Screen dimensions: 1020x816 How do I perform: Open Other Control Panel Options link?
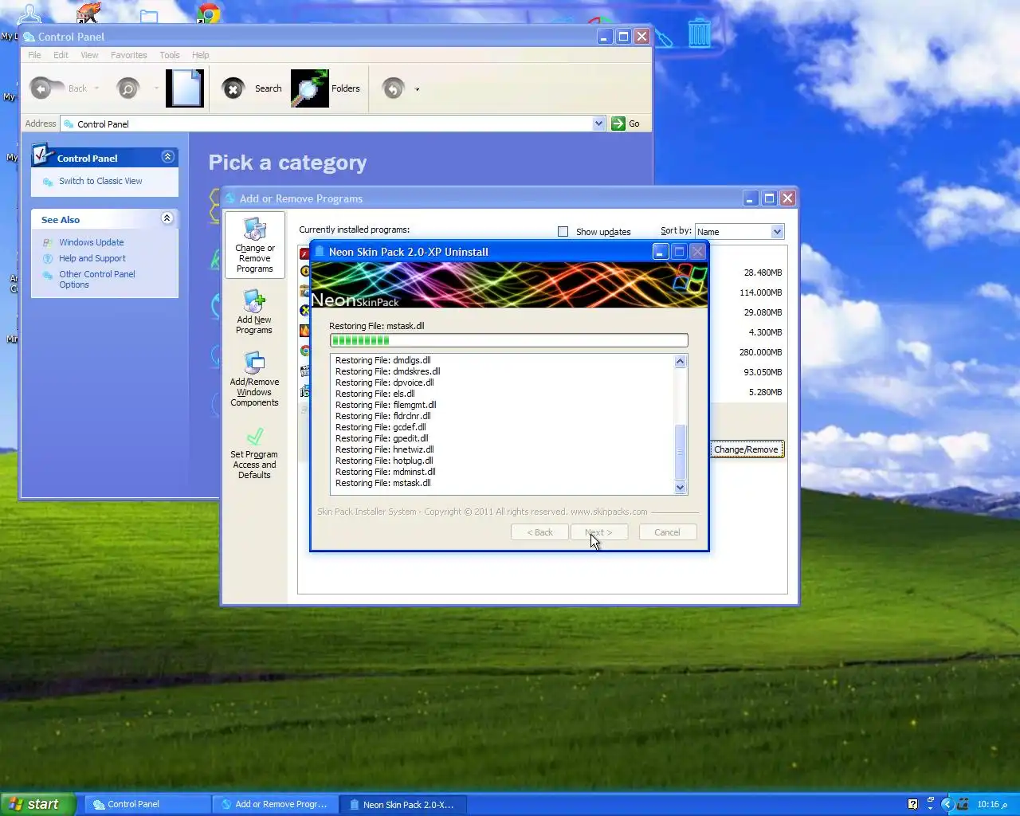(x=96, y=279)
